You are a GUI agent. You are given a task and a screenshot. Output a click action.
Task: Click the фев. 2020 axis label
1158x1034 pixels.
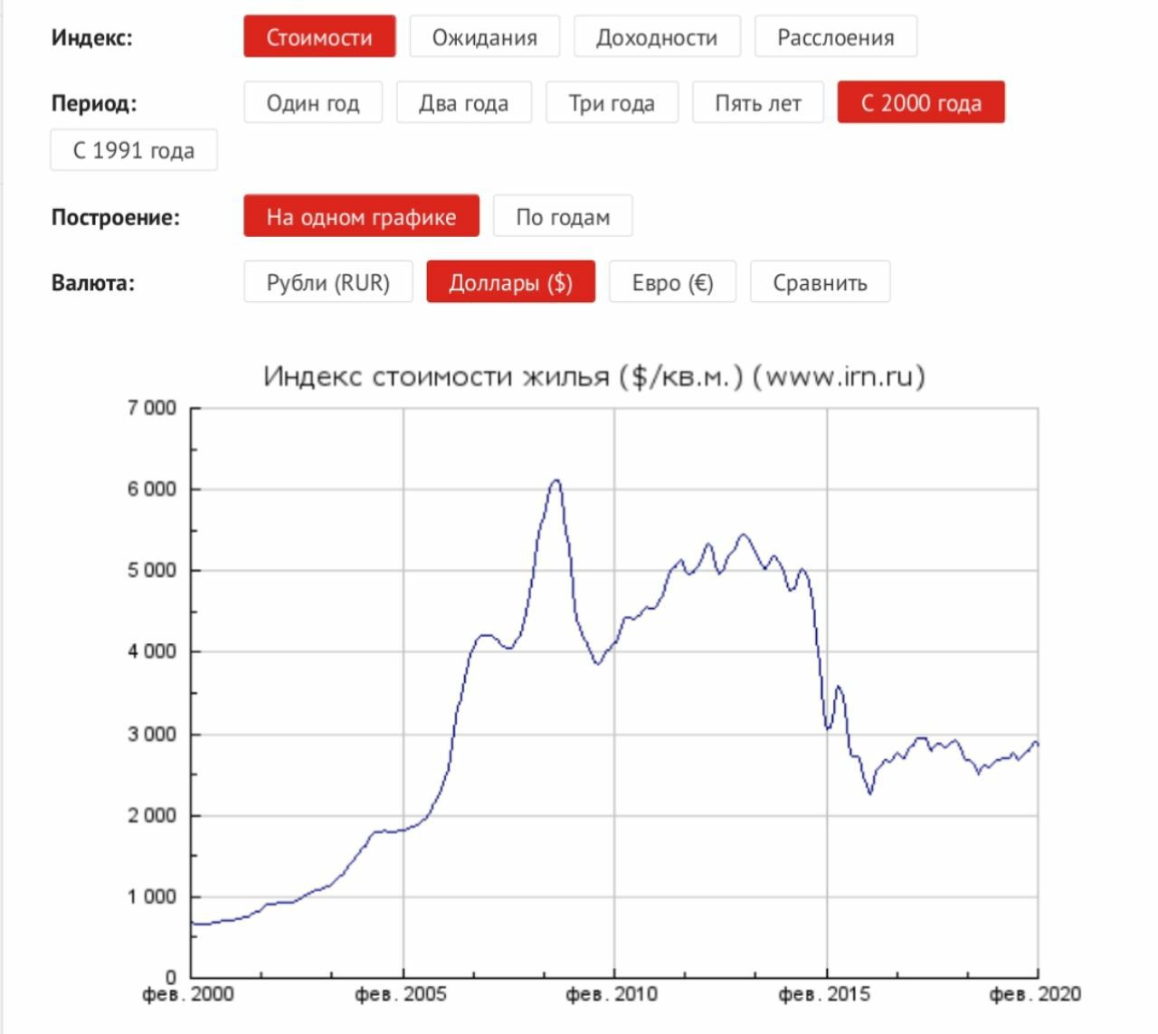click(1036, 993)
